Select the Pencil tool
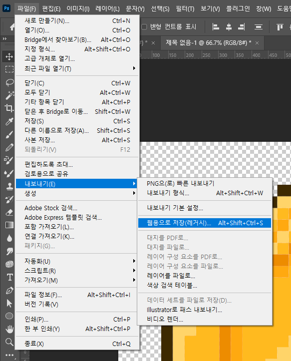 click(9, 147)
